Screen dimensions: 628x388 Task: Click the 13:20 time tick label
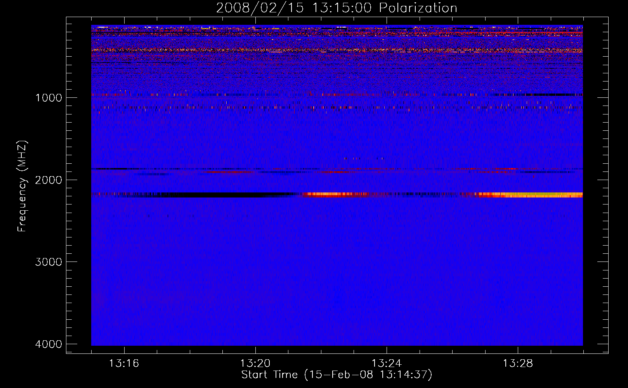click(x=255, y=364)
